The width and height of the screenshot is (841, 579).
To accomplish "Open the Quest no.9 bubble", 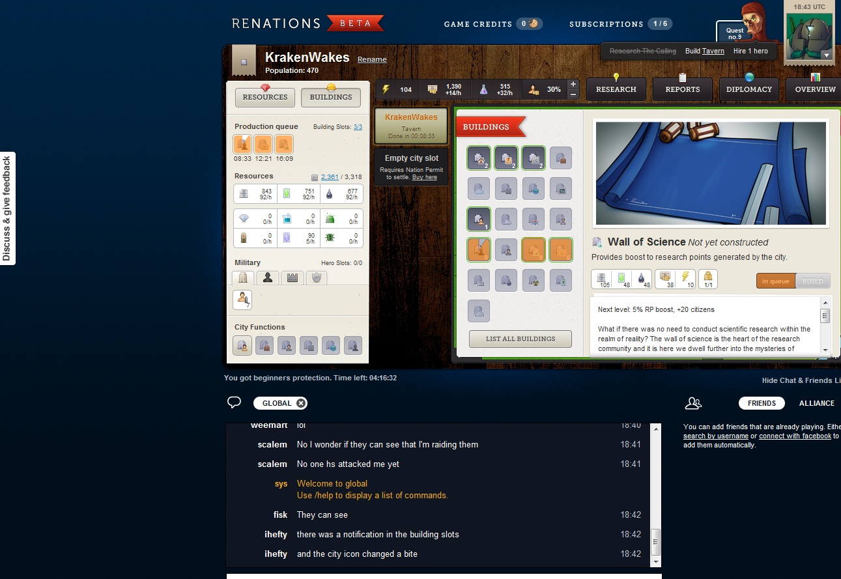I will [x=735, y=33].
